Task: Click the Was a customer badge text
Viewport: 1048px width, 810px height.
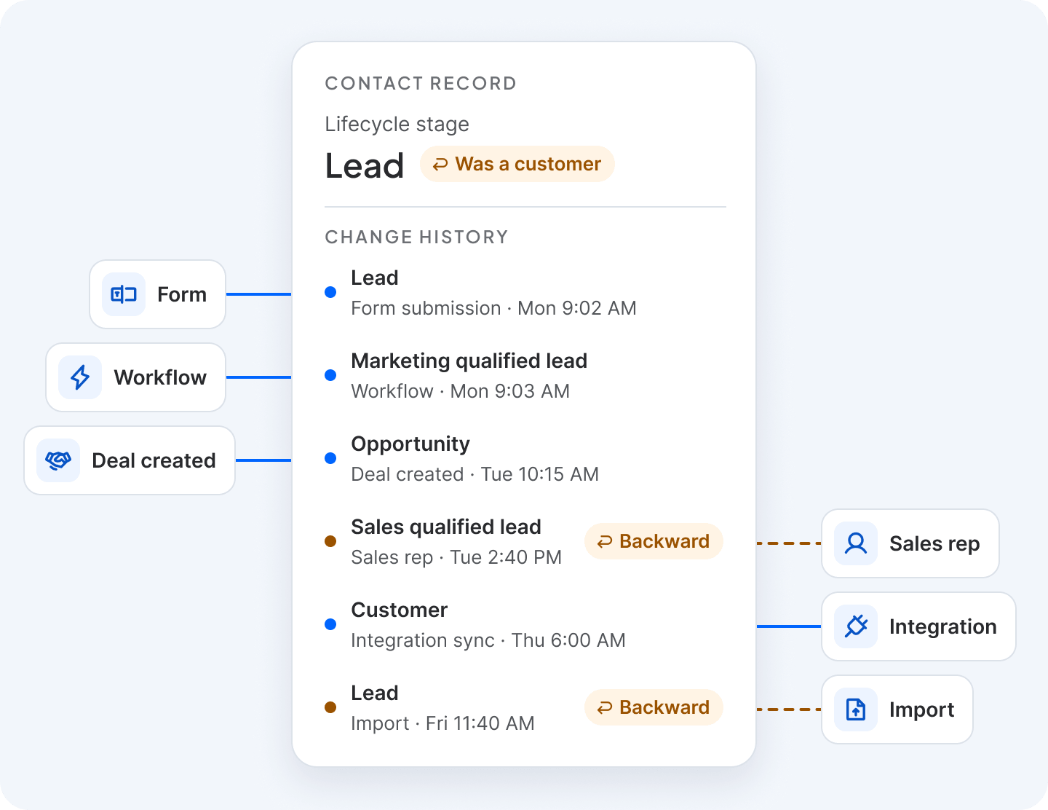Action: click(528, 164)
